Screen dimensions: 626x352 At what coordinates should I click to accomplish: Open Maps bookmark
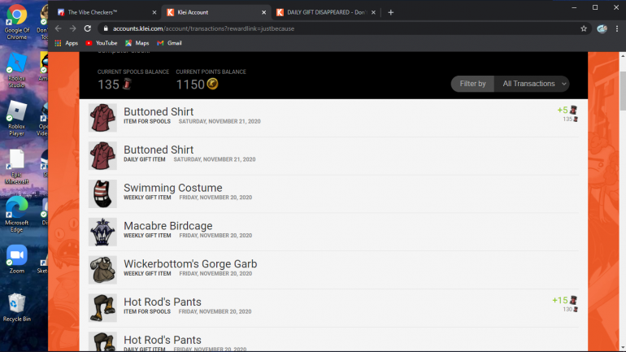tap(137, 43)
